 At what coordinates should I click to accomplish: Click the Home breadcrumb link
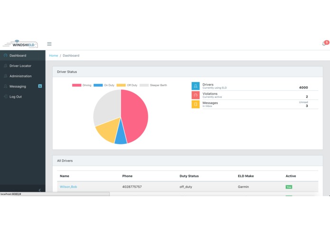point(54,55)
